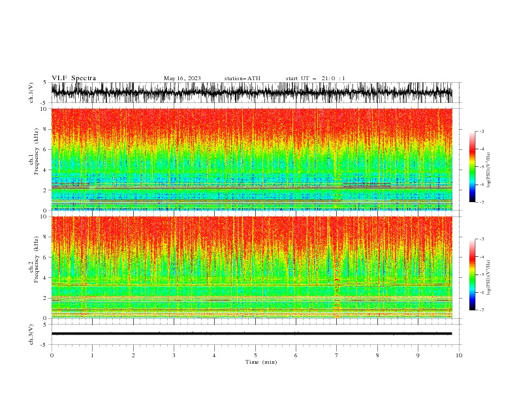The height and width of the screenshot is (399, 517).
Task: Click the ch.1 frequency axis "4" tick label
Action: click(45, 170)
